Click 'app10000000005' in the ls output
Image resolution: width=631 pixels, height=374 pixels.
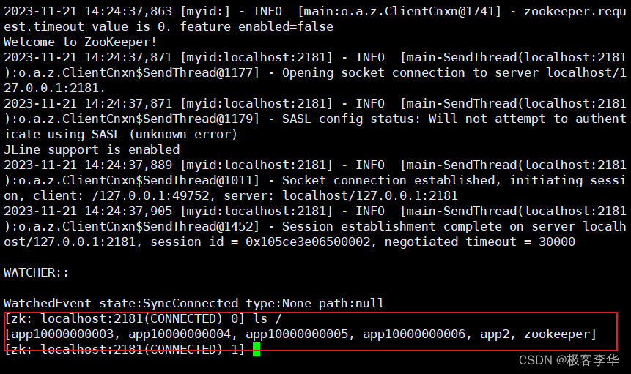(297, 334)
